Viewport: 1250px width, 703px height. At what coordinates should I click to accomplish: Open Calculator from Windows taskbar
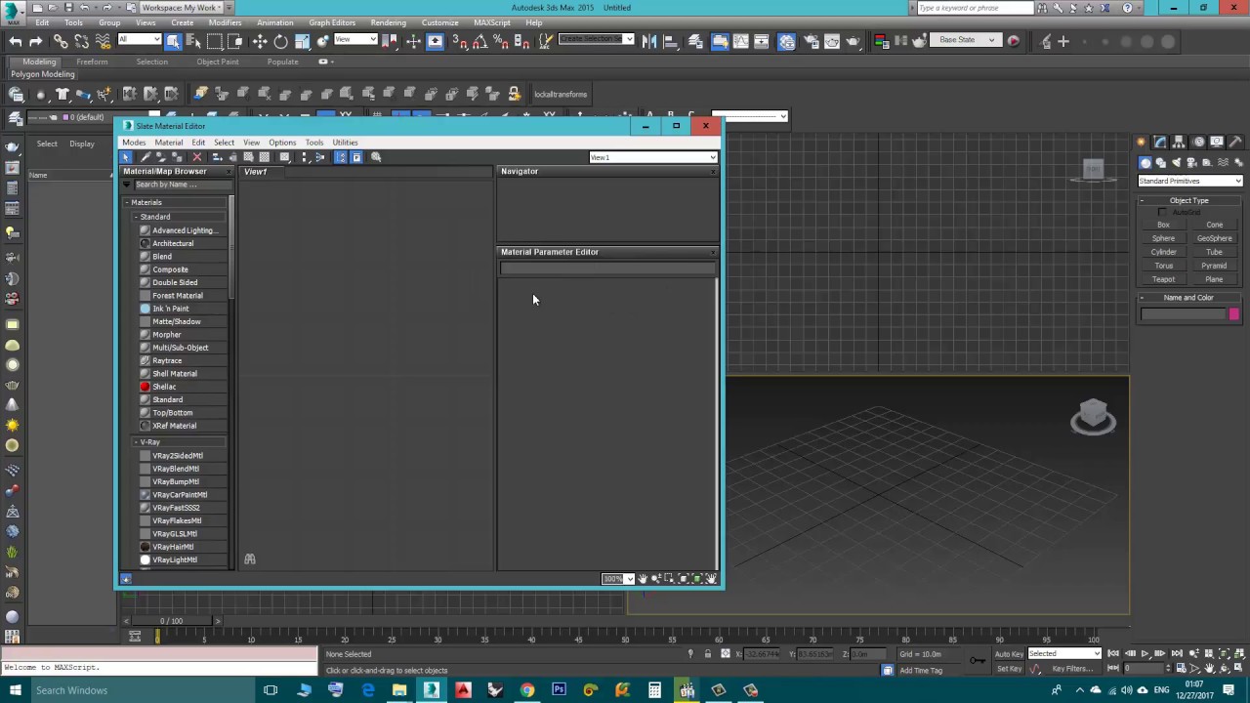coord(655,690)
